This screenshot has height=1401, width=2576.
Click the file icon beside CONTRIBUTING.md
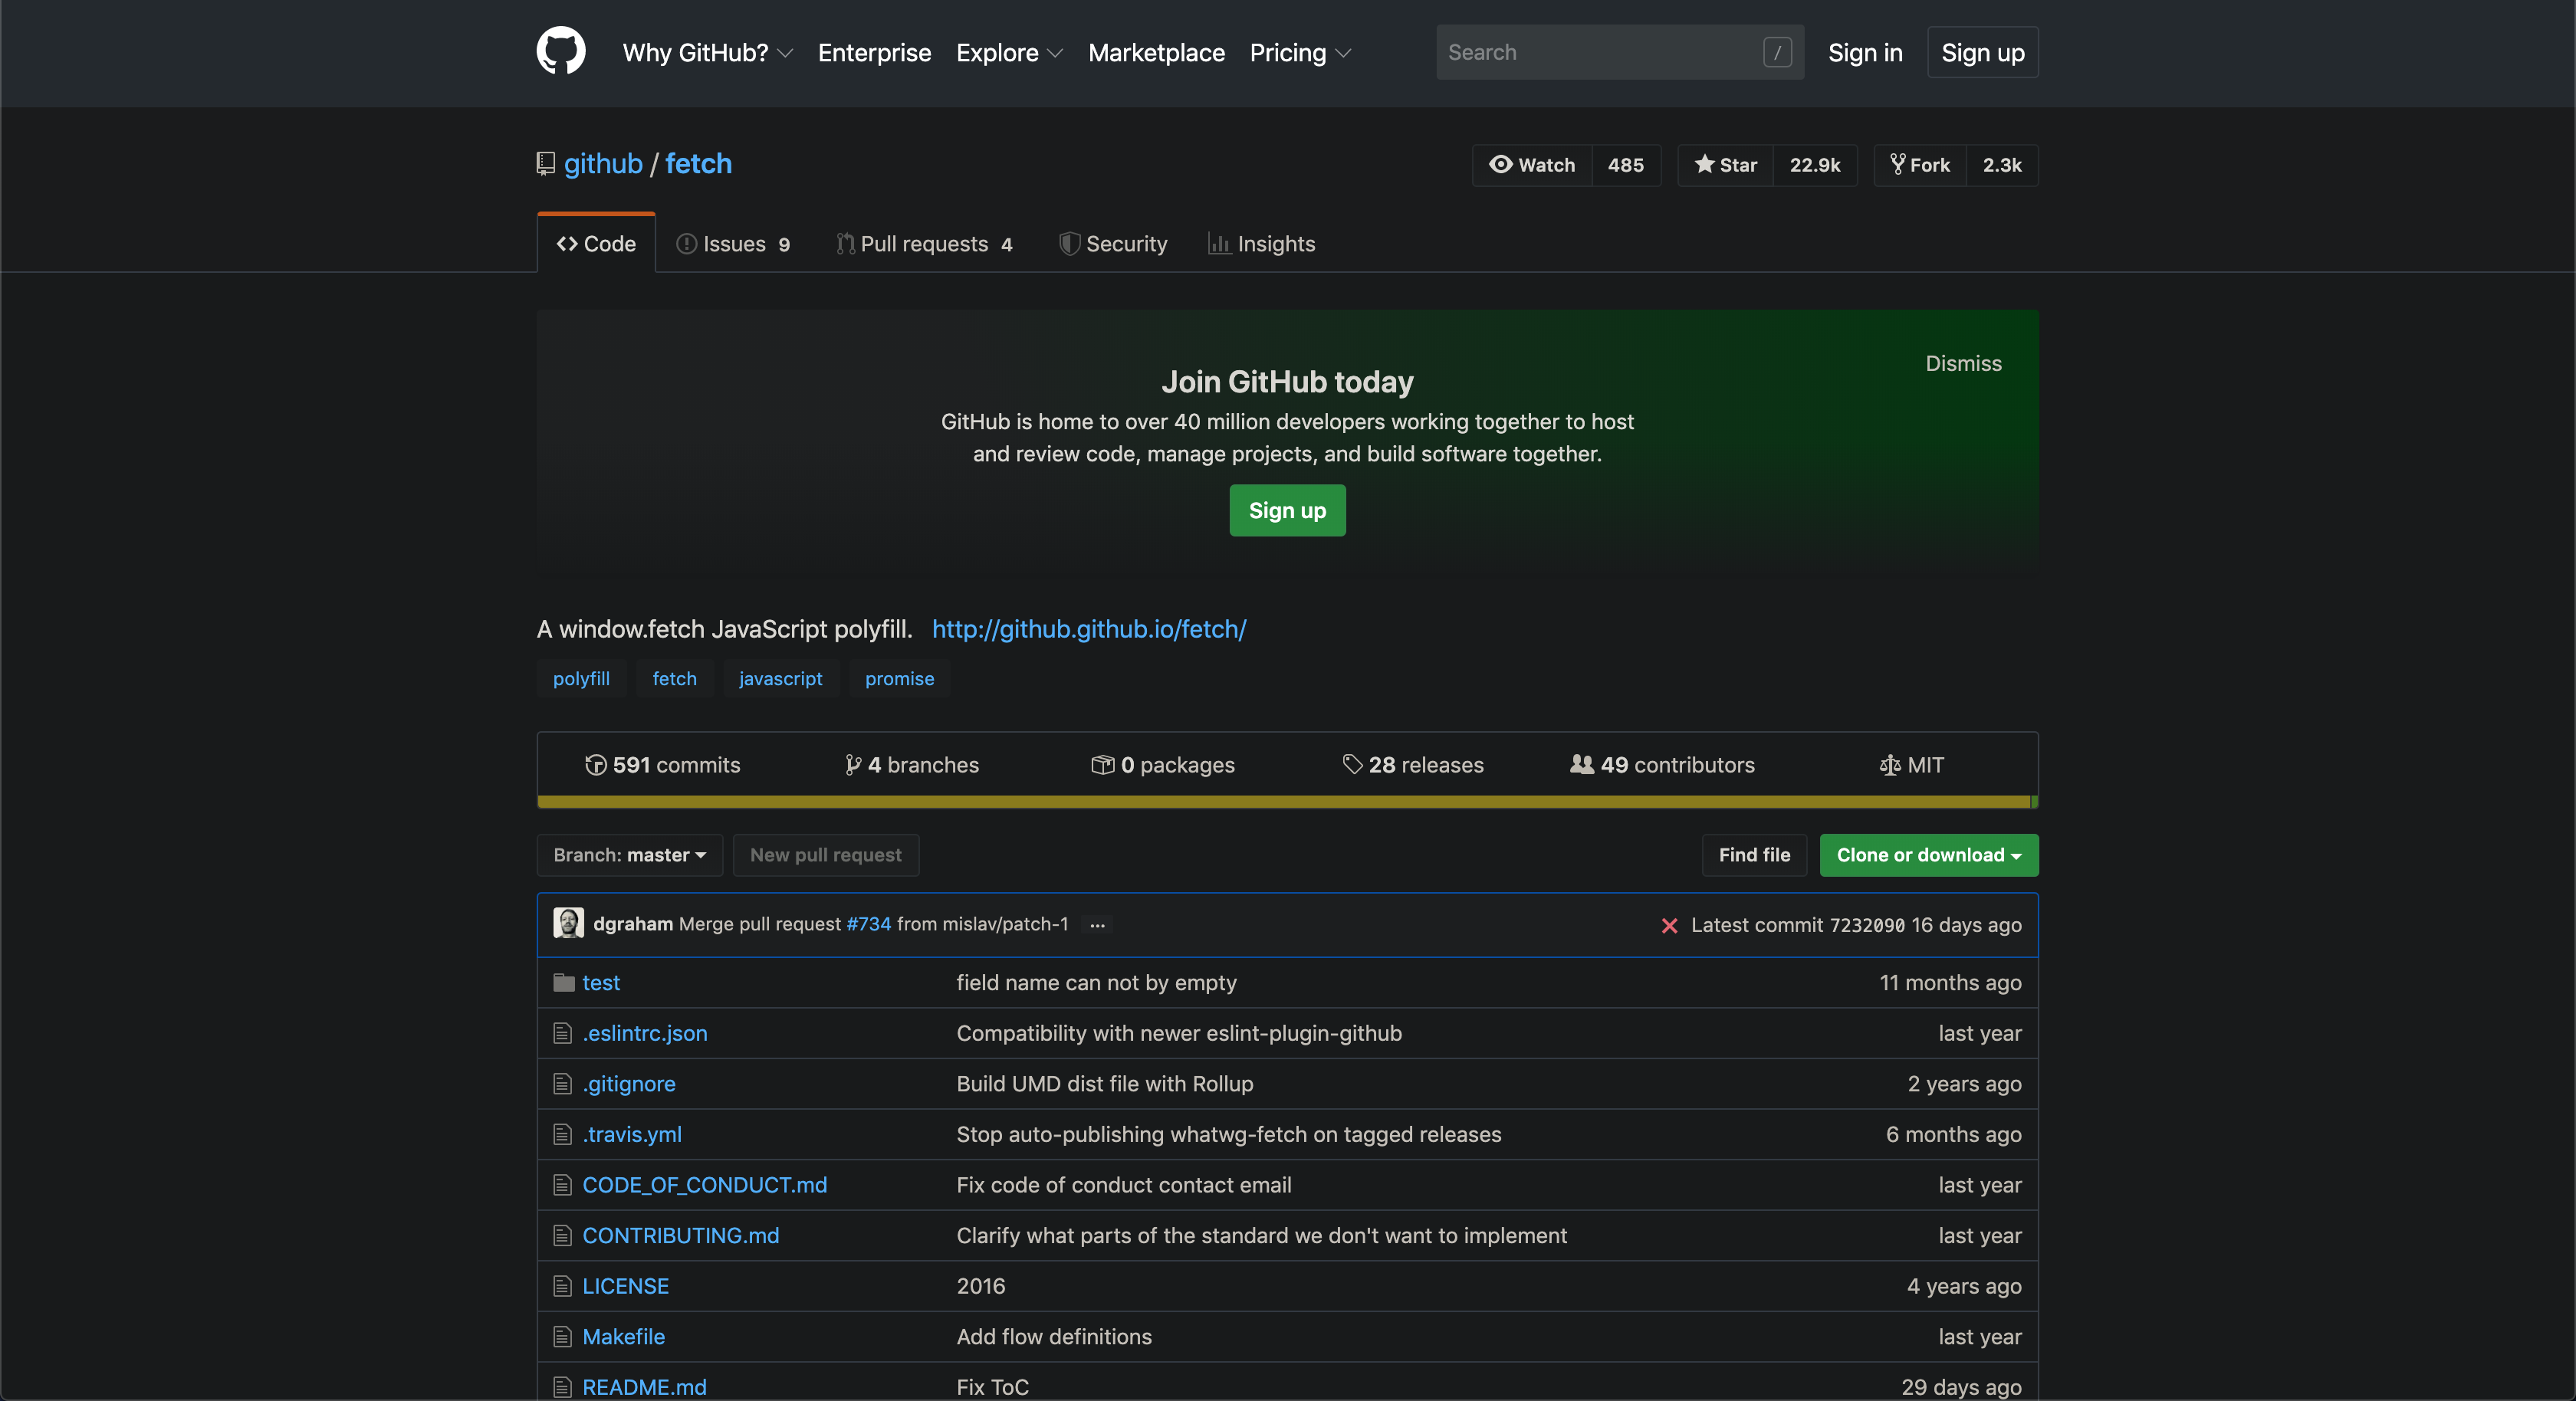(562, 1236)
